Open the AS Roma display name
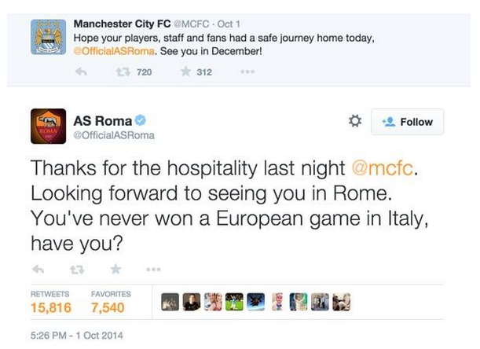 [101, 120]
